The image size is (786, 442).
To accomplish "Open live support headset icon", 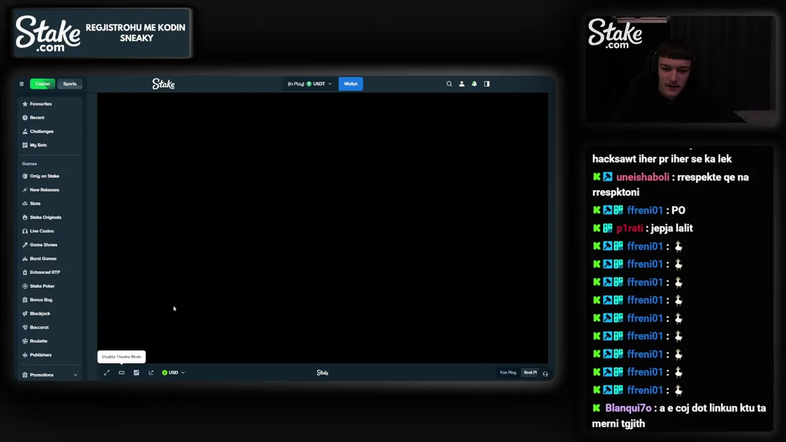I will click(x=545, y=373).
